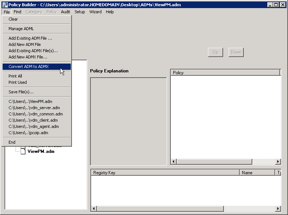Open recent file pcoip.adm
This screenshot has width=288, height=215.
point(28,133)
